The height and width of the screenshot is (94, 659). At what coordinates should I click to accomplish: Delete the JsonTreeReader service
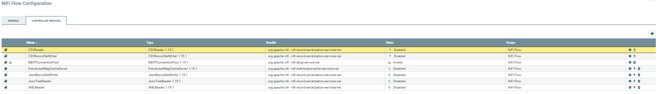click(639, 81)
